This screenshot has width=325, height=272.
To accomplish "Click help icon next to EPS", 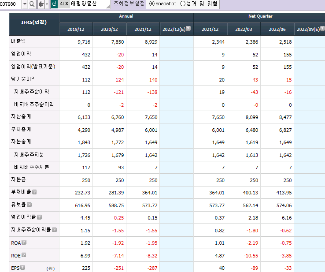I will pyautogui.click(x=23, y=267).
